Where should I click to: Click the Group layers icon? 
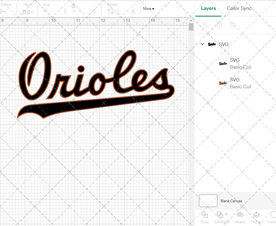click(x=205, y=25)
